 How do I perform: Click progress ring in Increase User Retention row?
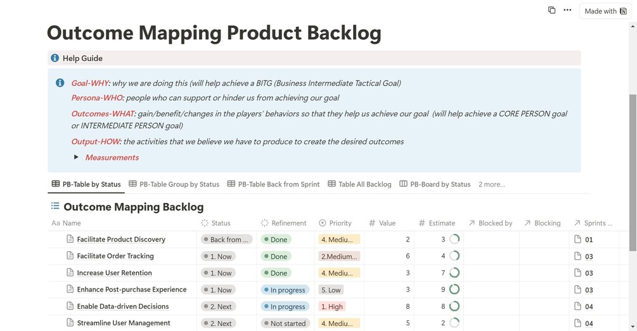454,273
